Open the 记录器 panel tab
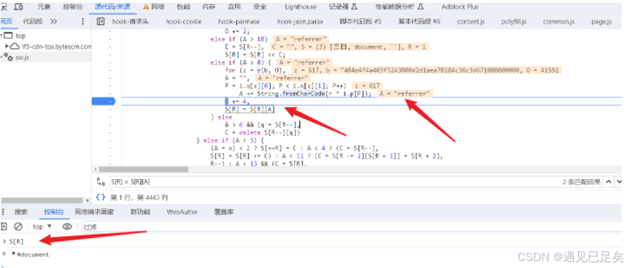Screen dimensions: 626x268 tap(343, 7)
